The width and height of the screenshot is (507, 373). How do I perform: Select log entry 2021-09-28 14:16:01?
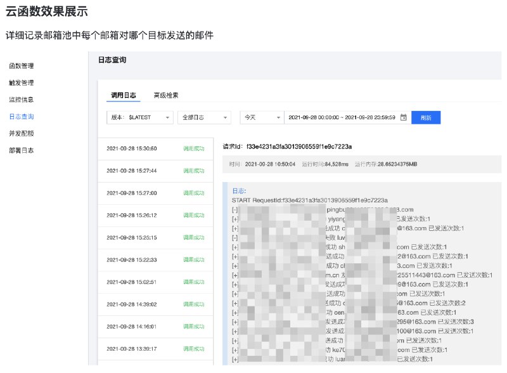point(155,327)
